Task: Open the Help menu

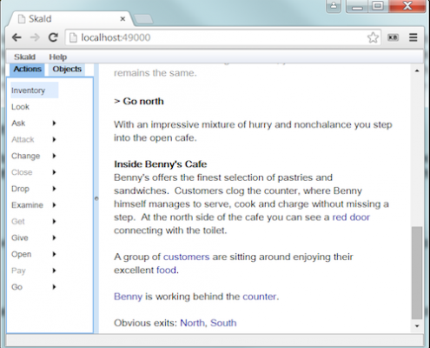Action: (57, 57)
